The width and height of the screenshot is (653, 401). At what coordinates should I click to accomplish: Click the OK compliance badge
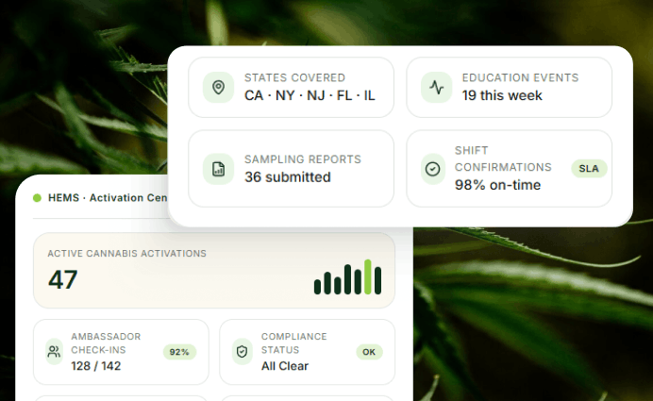369,352
